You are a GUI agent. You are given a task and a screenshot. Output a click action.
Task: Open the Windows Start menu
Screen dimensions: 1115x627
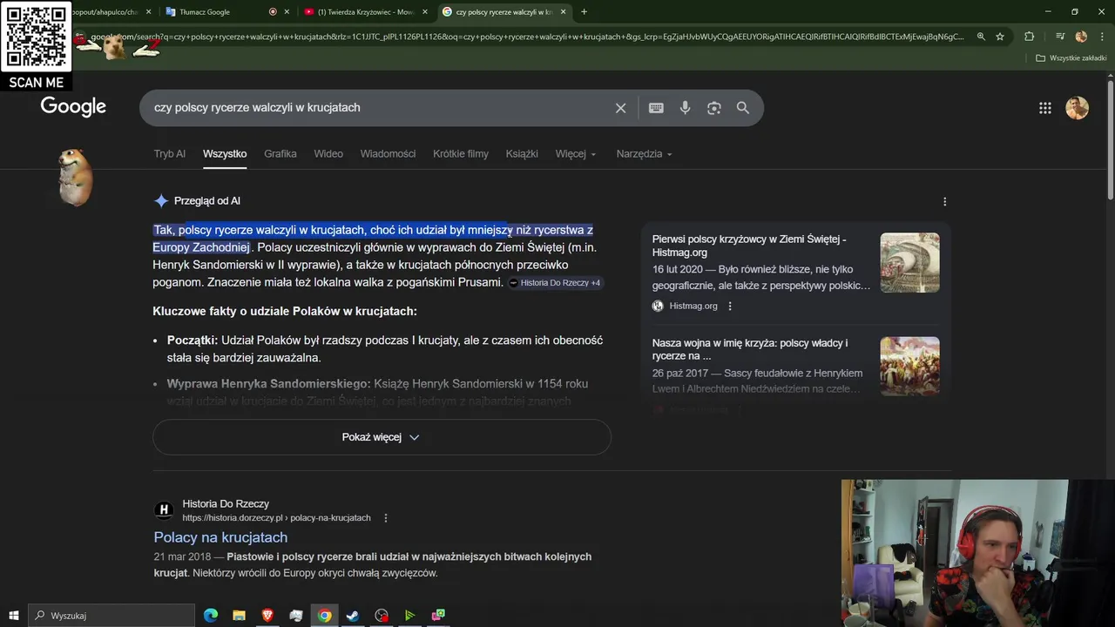(13, 616)
